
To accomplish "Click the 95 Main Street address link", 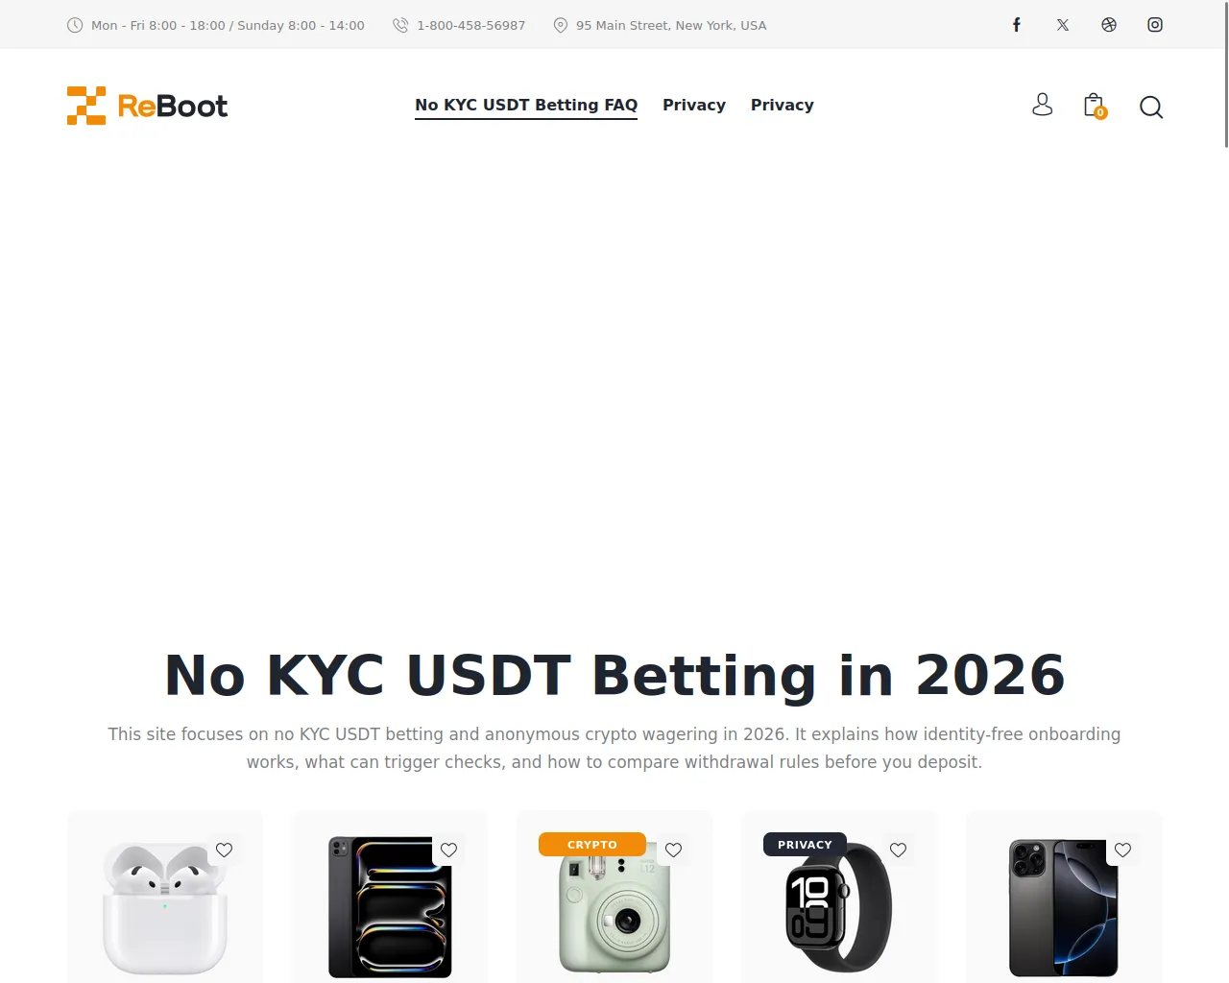I will (x=671, y=25).
